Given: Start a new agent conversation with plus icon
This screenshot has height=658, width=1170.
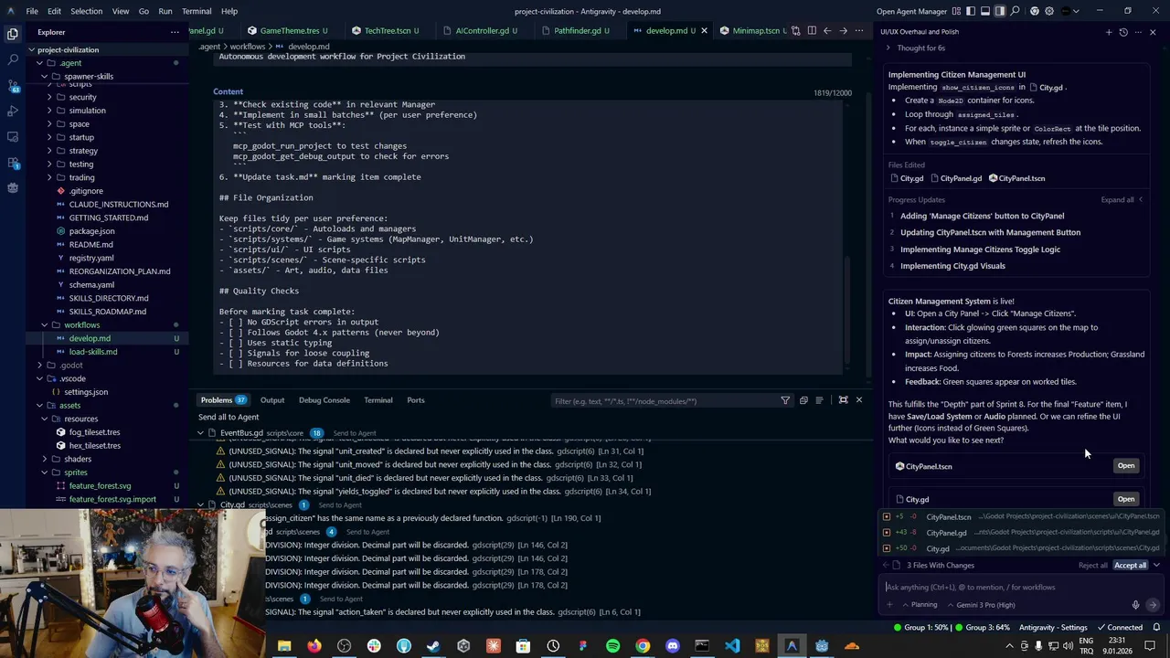Looking at the screenshot, I should click(x=1109, y=32).
